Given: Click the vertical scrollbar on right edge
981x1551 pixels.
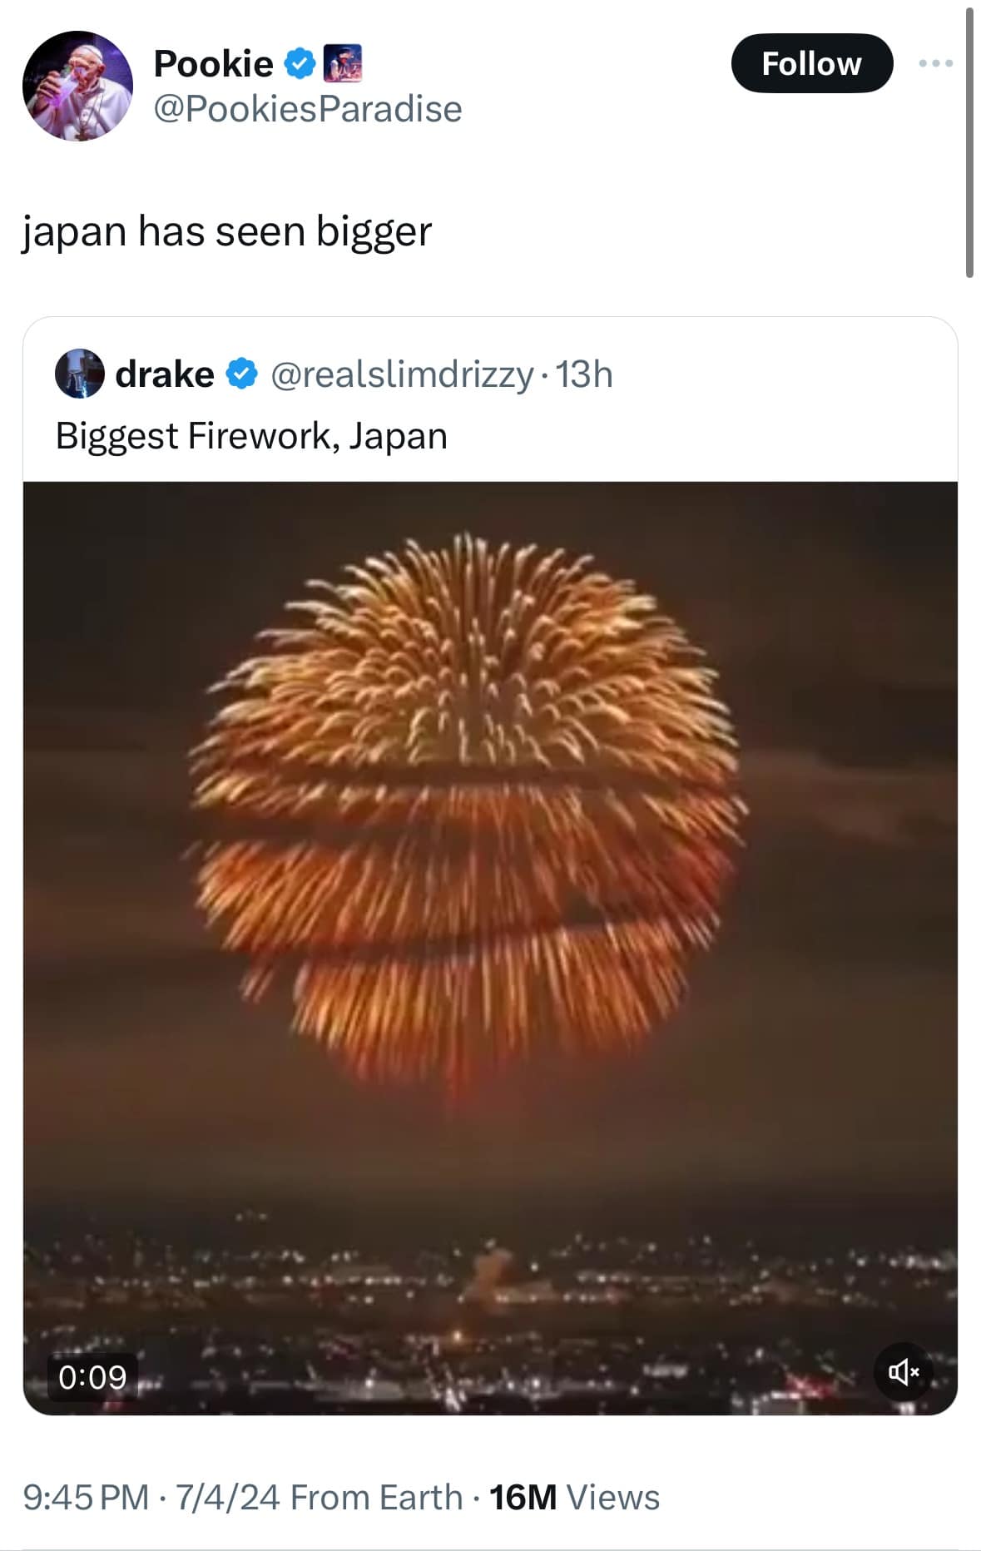Looking at the screenshot, I should point(969,141).
